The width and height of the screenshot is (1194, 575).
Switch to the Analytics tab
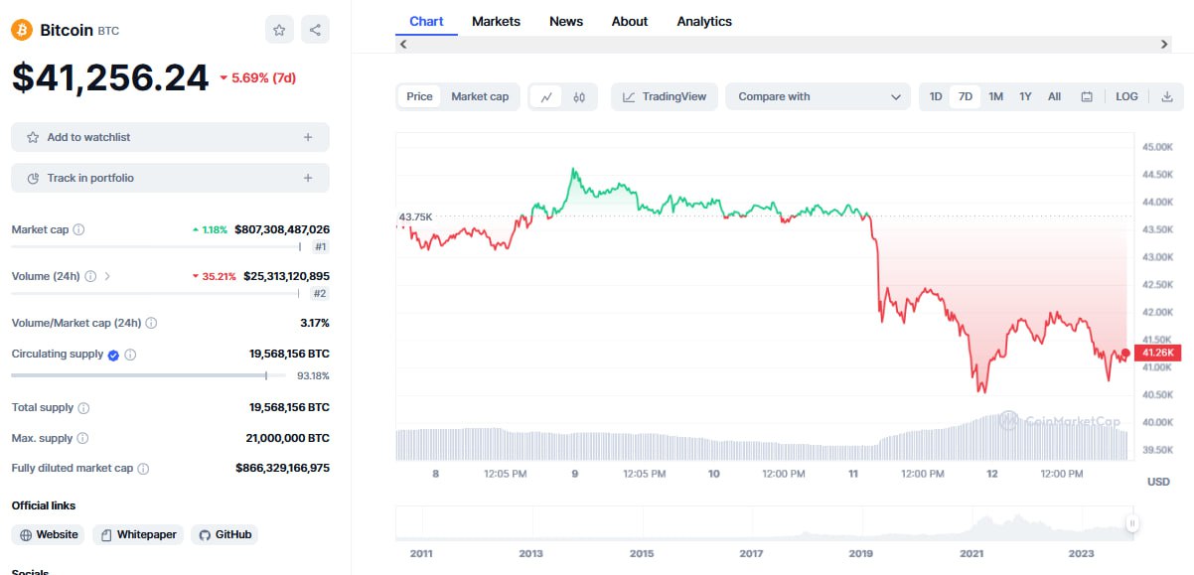704,21
